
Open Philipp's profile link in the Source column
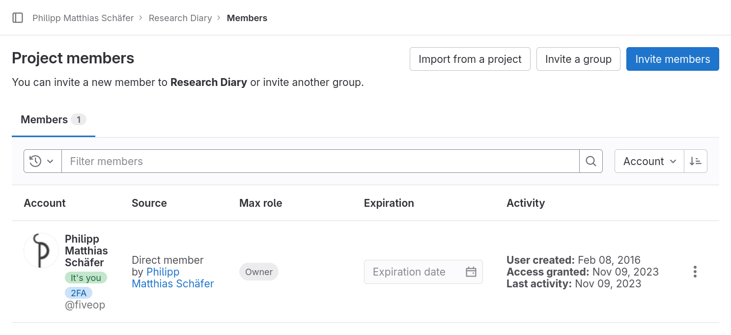[172, 278]
